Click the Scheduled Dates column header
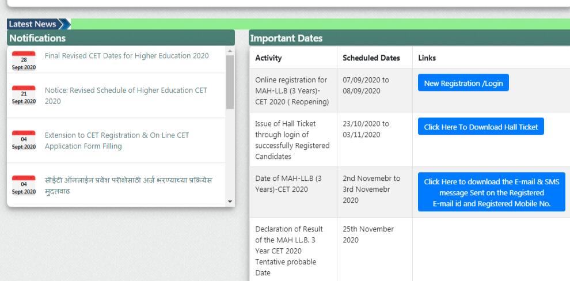This screenshot has width=570, height=281. 371,58
